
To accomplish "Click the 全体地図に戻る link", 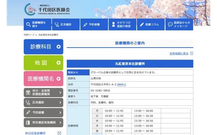I will [179, 53].
